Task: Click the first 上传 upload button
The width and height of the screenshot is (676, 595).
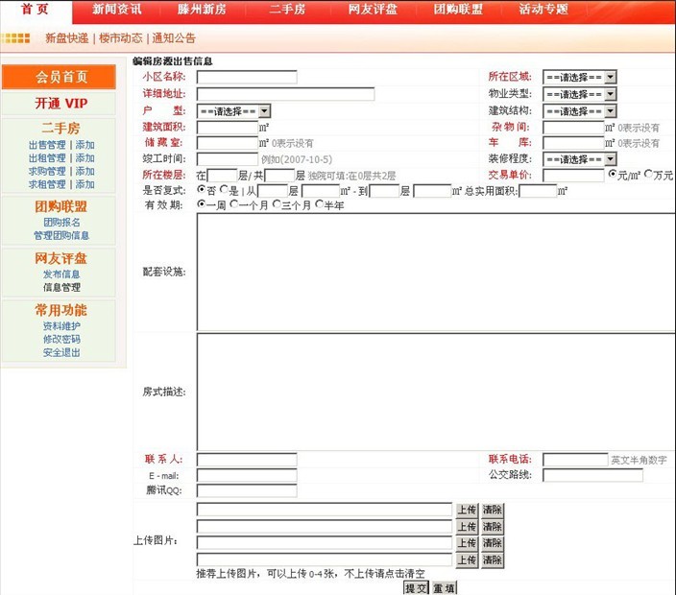Action: tap(466, 511)
